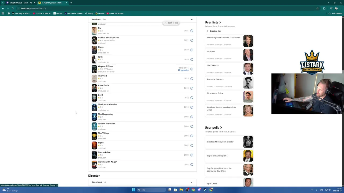Open a new browser tab with plus

click(71, 3)
